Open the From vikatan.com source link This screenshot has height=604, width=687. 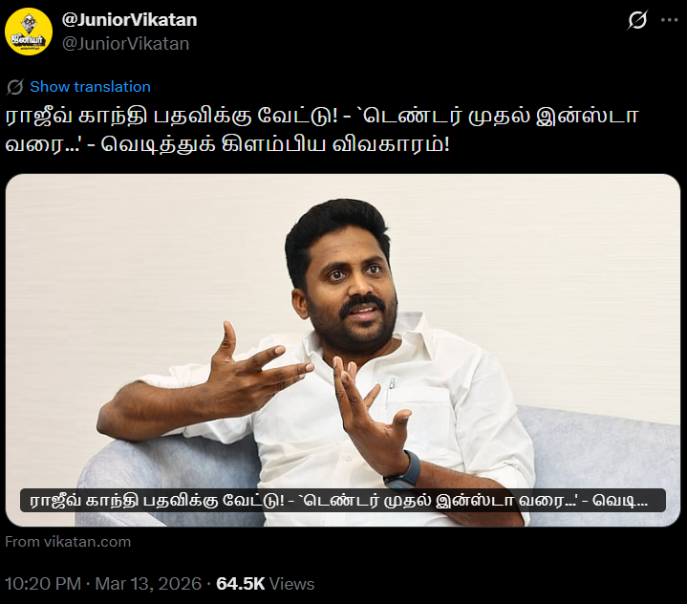68,542
